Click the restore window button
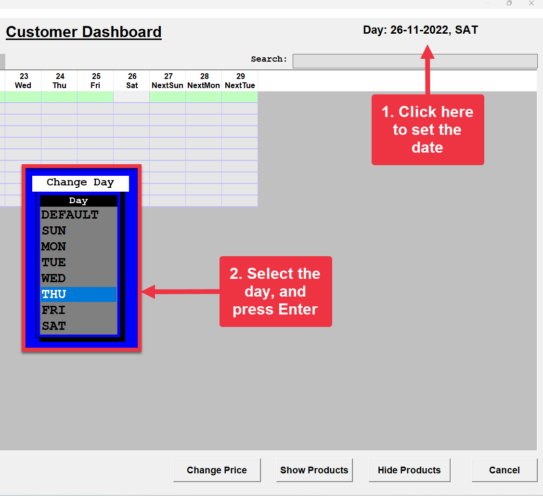The width and height of the screenshot is (543, 496). [509, 3]
